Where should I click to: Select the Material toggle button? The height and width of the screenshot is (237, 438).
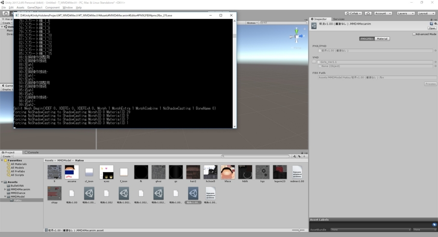coord(382,39)
